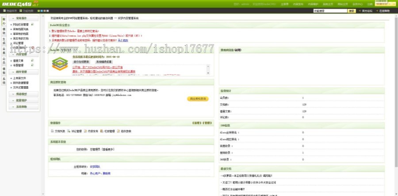
Task: Open 主菜单 in the top navigation
Action: (284, 4)
